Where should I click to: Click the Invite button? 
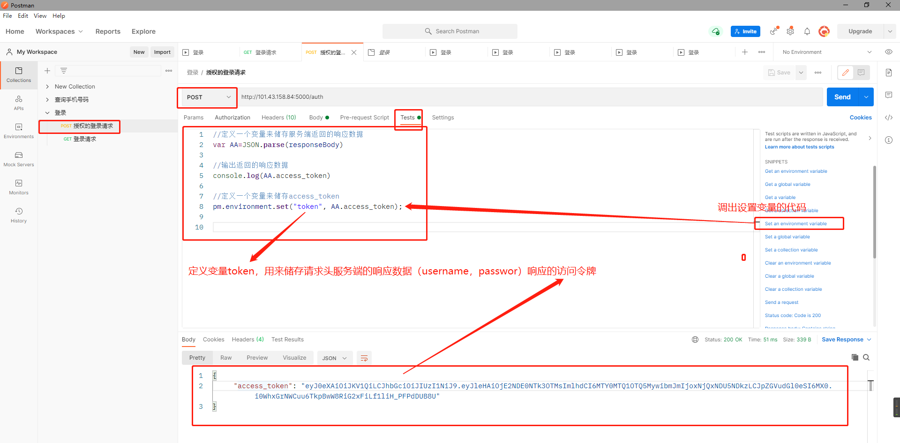point(745,31)
